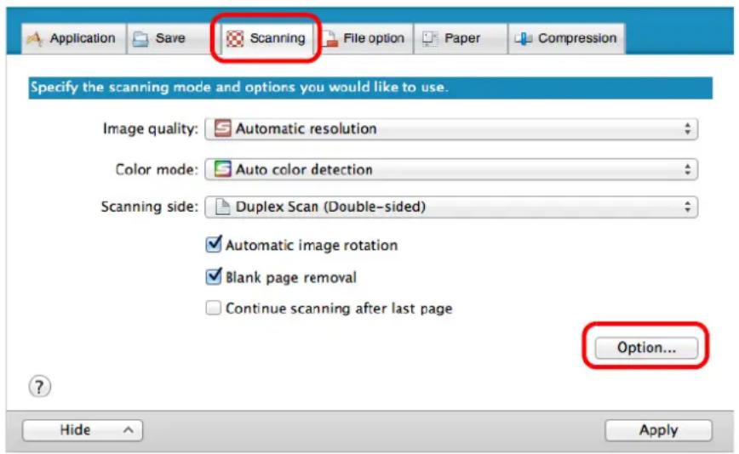
Task: Open the Color mode dropdown
Action: pos(451,169)
